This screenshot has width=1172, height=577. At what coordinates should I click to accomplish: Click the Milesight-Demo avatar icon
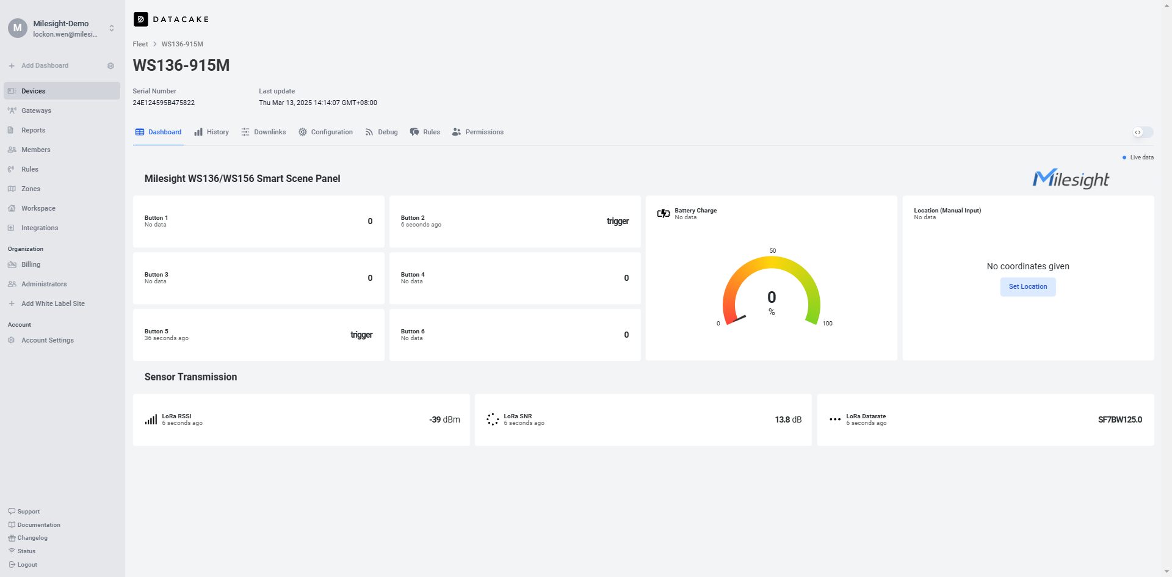coord(17,28)
